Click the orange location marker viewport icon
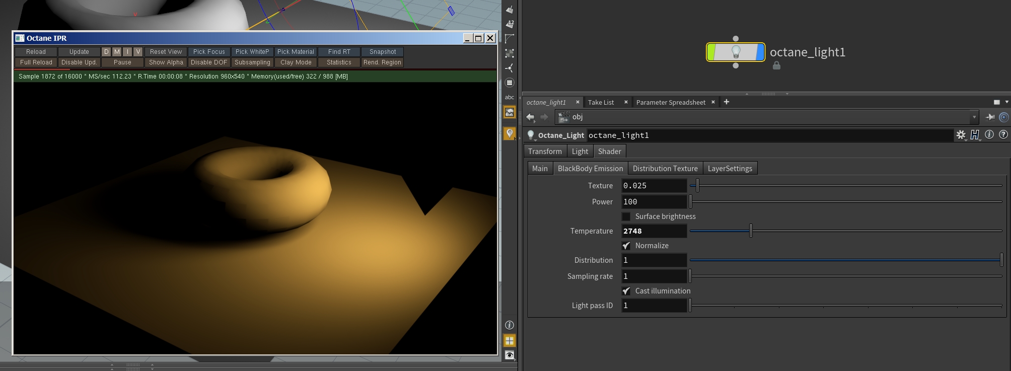The width and height of the screenshot is (1011, 371). tap(510, 133)
